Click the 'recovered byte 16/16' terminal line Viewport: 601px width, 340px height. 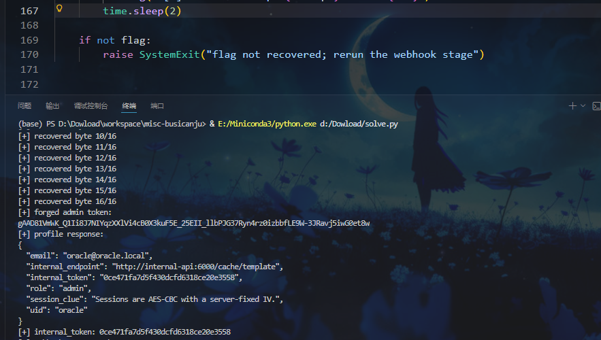pos(67,201)
